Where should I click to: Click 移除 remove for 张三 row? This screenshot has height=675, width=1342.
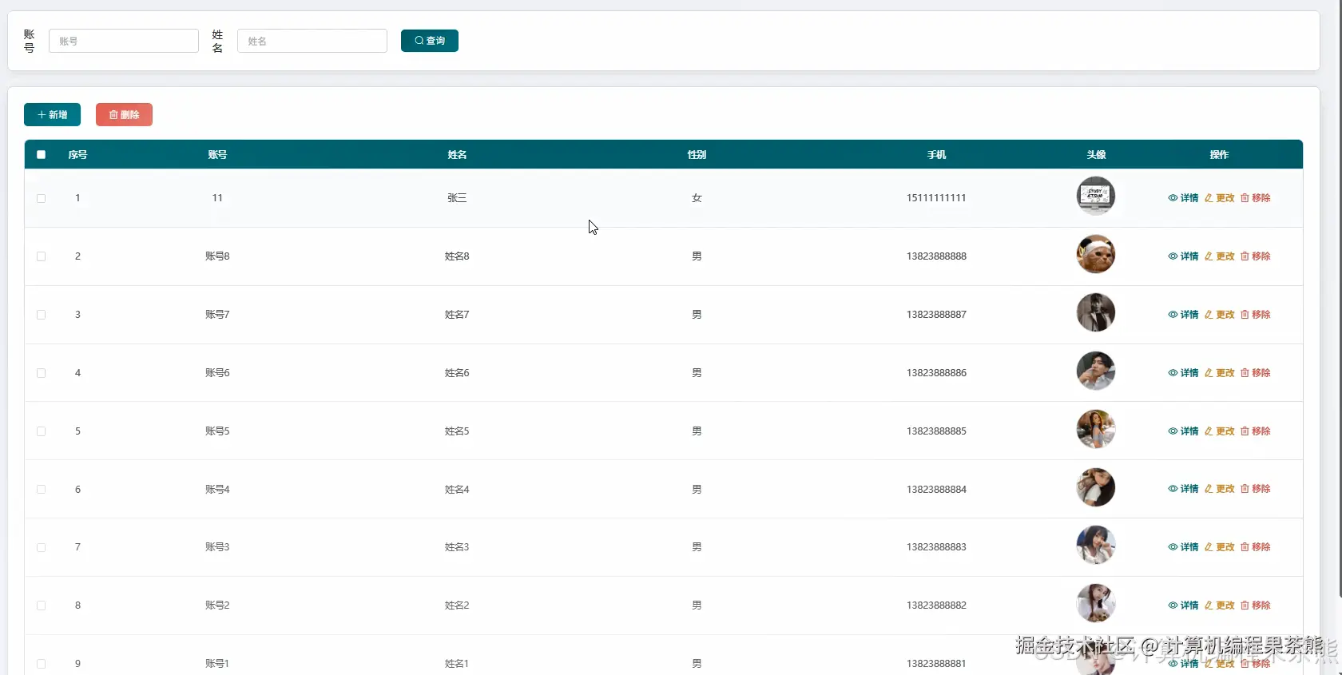coord(1256,198)
